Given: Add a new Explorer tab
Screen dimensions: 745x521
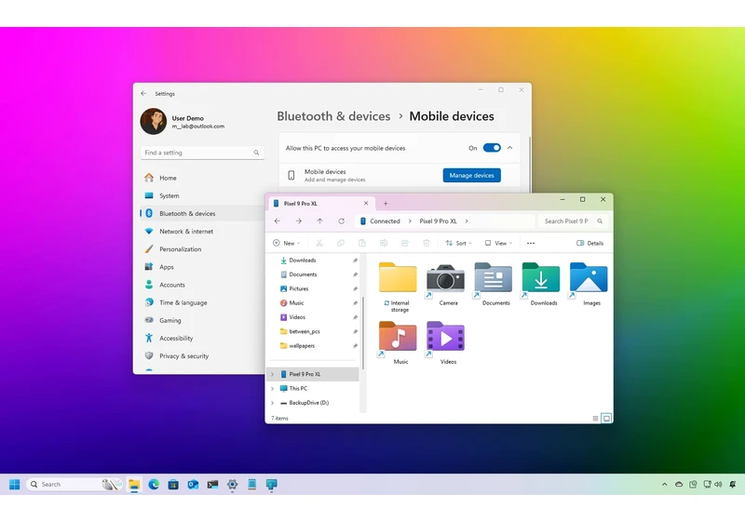Looking at the screenshot, I should point(386,204).
